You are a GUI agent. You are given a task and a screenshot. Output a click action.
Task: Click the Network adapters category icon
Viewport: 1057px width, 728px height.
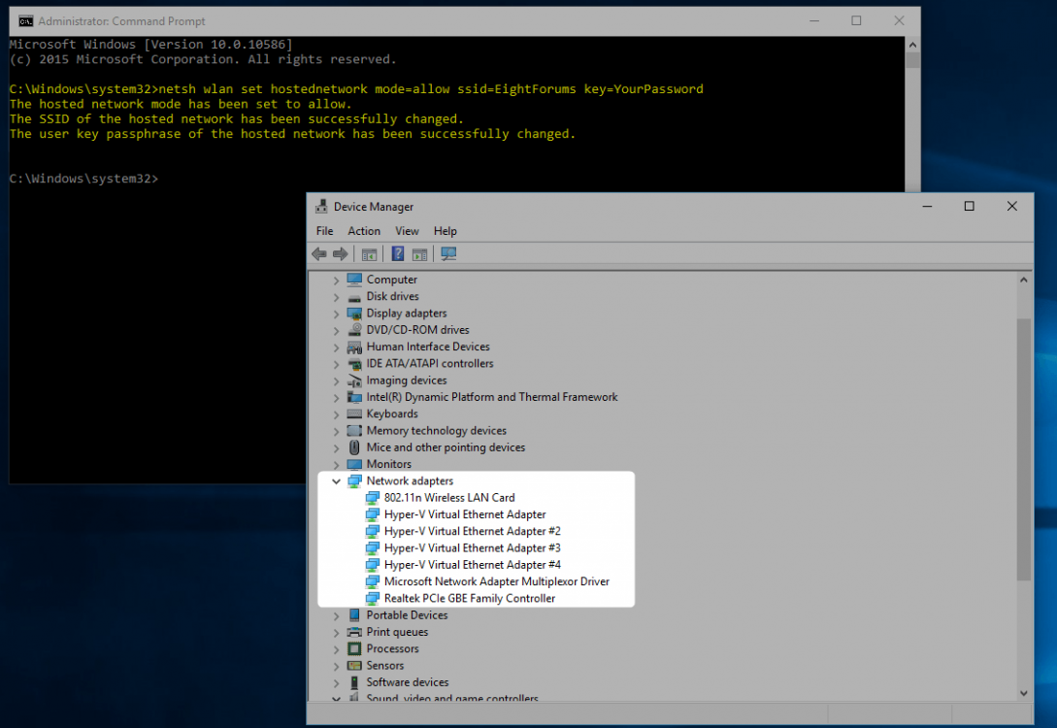(354, 480)
